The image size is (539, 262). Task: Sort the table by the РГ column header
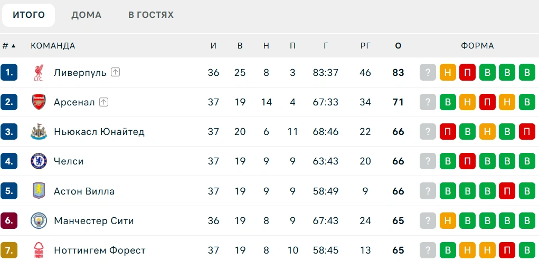365,46
